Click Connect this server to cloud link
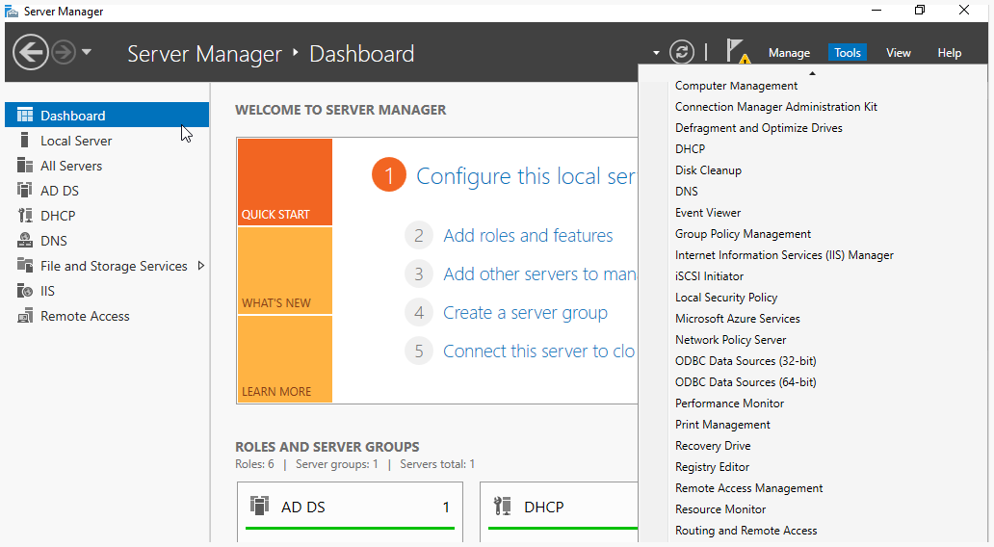The image size is (994, 547). tap(538, 352)
